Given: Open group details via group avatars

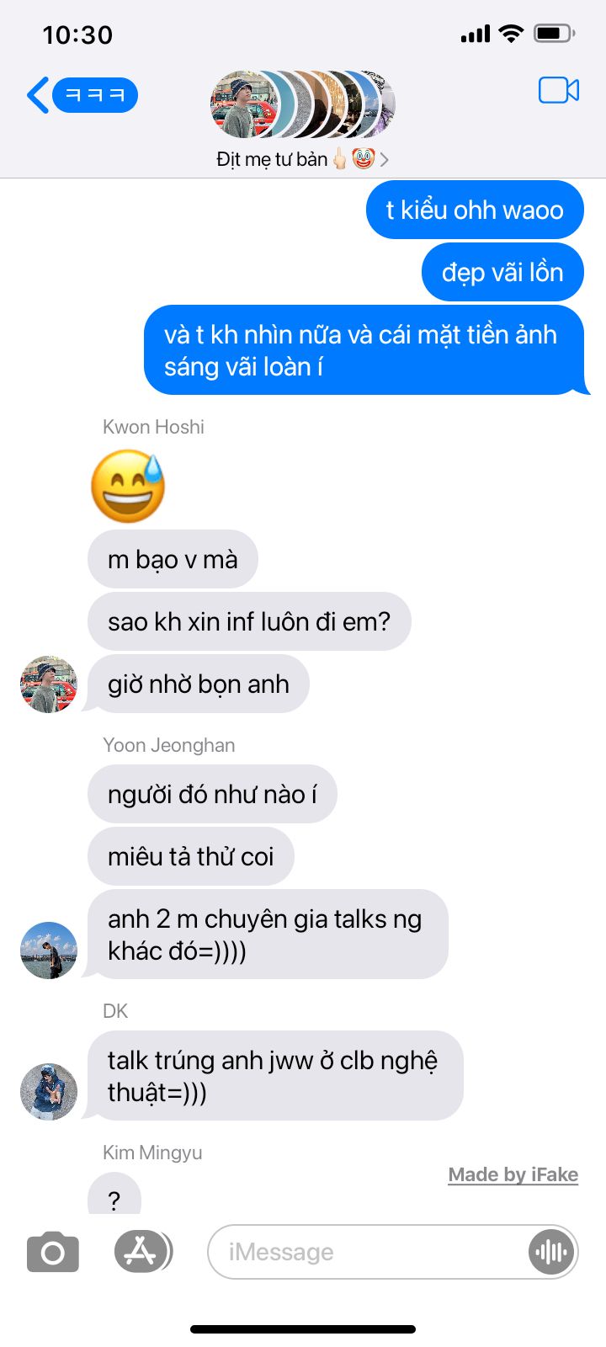Looking at the screenshot, I should point(303,104).
